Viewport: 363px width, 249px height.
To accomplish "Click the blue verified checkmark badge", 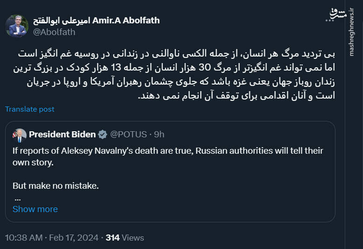I will (x=103, y=135).
